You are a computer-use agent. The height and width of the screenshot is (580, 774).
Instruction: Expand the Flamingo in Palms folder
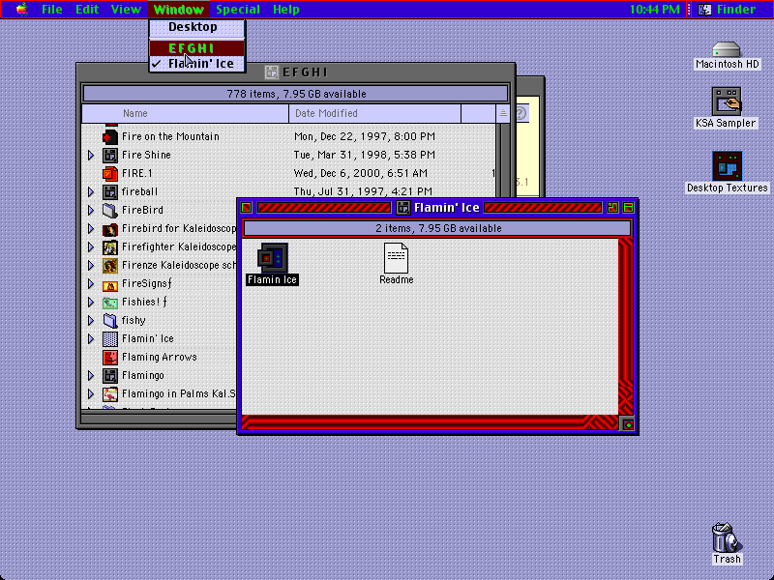coord(91,393)
